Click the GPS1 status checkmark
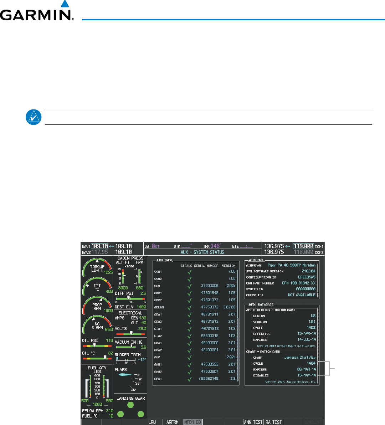The width and height of the screenshot is (385, 425). point(189,379)
